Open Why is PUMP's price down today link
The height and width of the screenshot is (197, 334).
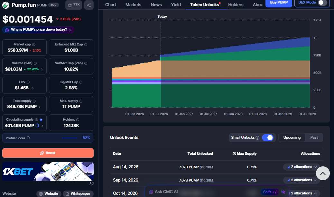[x=38, y=30]
